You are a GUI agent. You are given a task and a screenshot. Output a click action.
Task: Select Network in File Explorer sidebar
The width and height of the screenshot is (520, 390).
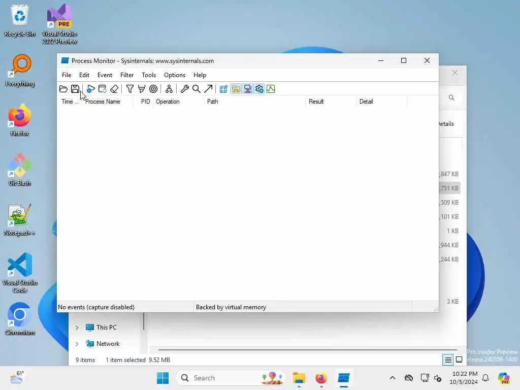pyautogui.click(x=103, y=344)
